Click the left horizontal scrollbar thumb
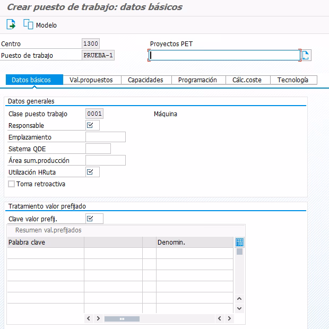The height and width of the screenshot is (329, 329). [x=122, y=319]
